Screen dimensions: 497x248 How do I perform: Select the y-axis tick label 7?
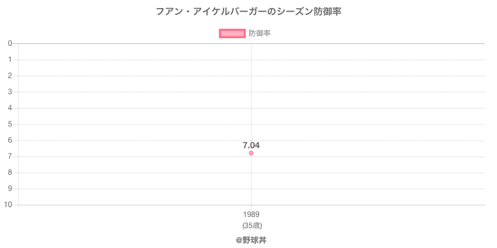point(11,156)
